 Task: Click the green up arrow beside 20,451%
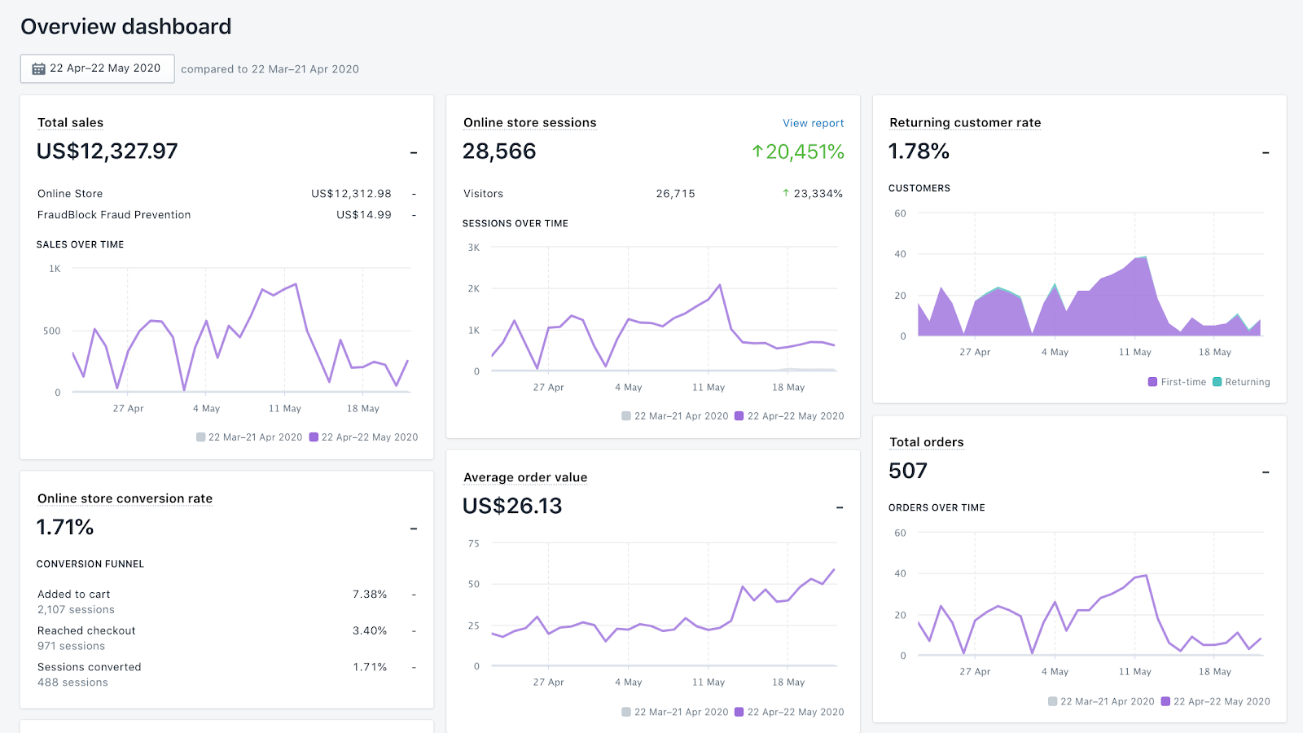[757, 151]
